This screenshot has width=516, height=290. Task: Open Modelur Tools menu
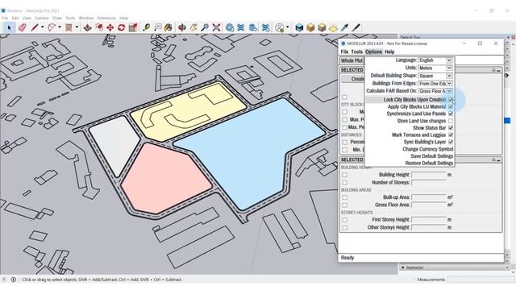click(356, 52)
